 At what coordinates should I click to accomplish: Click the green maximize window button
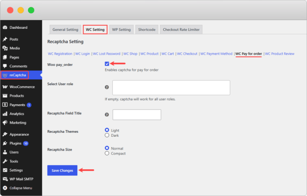(x=31, y=10)
